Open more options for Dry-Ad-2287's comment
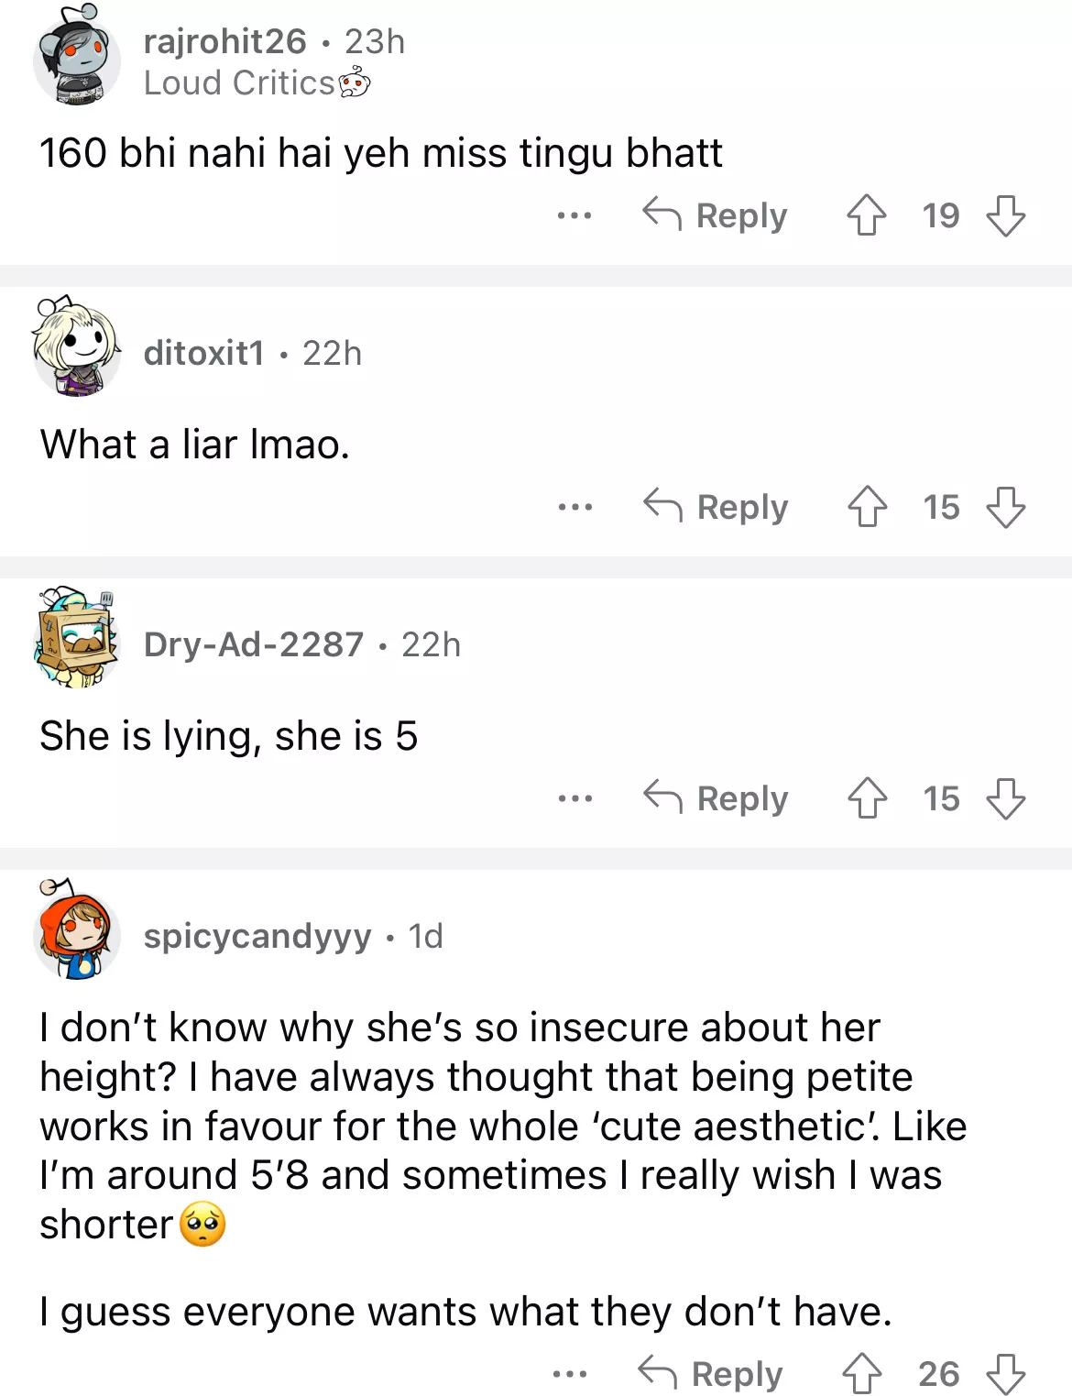Viewport: 1072px width, 1396px height. pyautogui.click(x=574, y=798)
